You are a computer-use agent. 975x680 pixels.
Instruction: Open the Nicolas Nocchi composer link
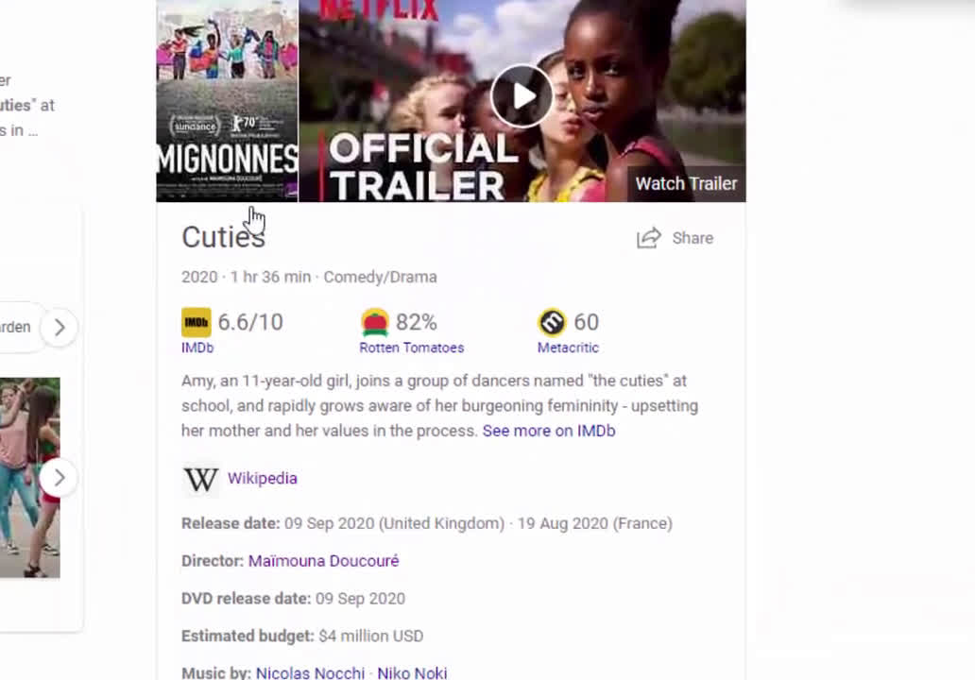[x=310, y=672]
